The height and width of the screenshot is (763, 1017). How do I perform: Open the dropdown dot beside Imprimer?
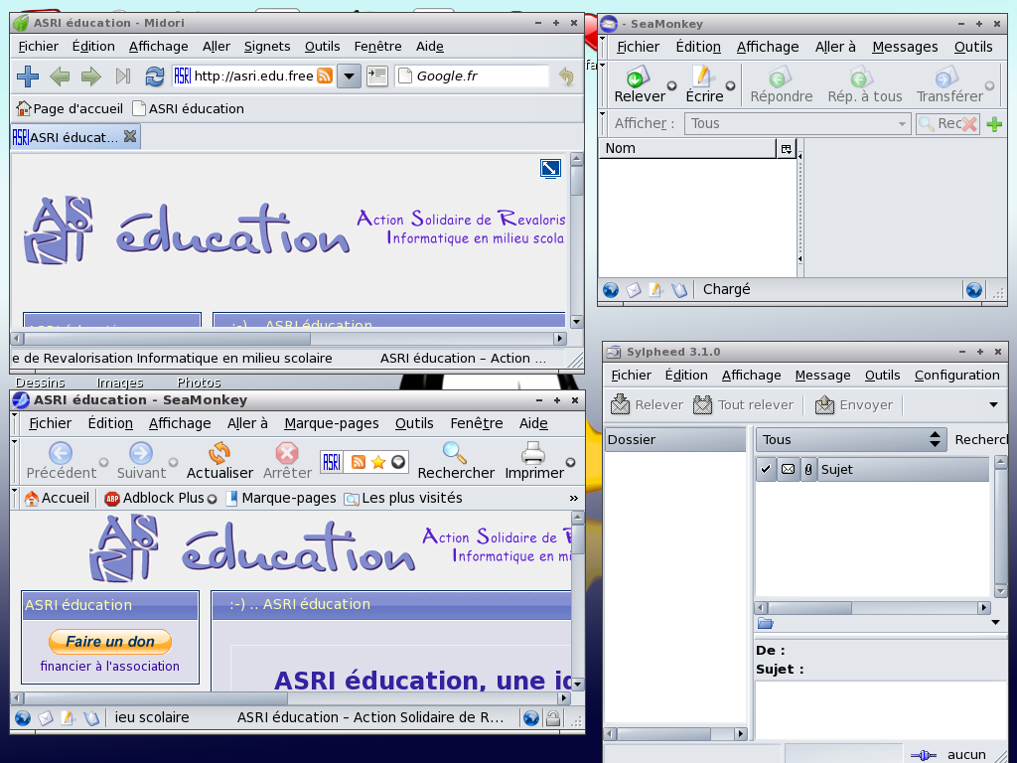pyautogui.click(x=570, y=463)
